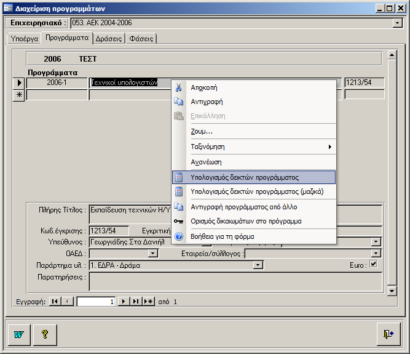Click the calculator icon for Υπολογισμός δεικτών προγράμματος

(x=179, y=177)
